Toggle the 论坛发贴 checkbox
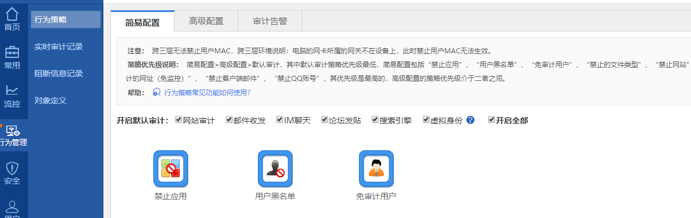This screenshot has height=218, width=691. point(325,120)
